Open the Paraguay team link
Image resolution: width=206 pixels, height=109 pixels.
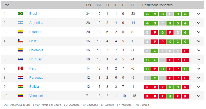(x=36, y=78)
